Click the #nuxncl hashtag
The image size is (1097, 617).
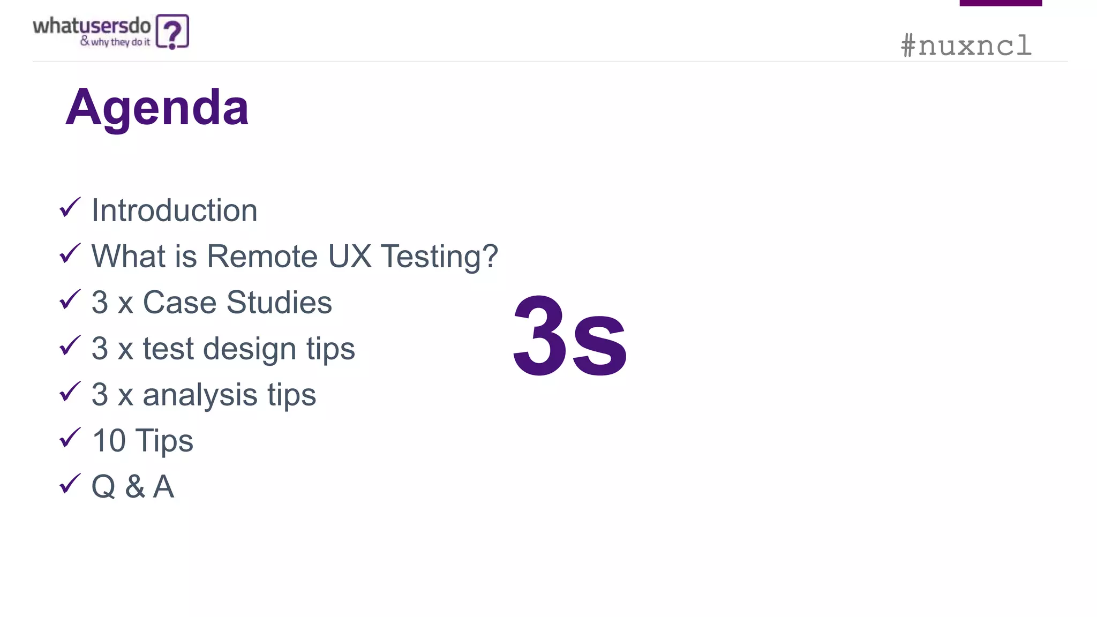coord(966,45)
